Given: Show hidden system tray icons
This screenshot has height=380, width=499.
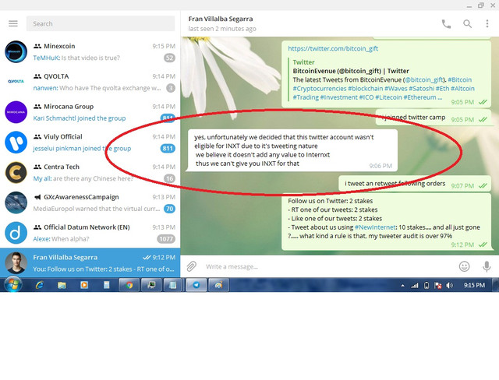Looking at the screenshot, I should pyautogui.click(x=402, y=286).
